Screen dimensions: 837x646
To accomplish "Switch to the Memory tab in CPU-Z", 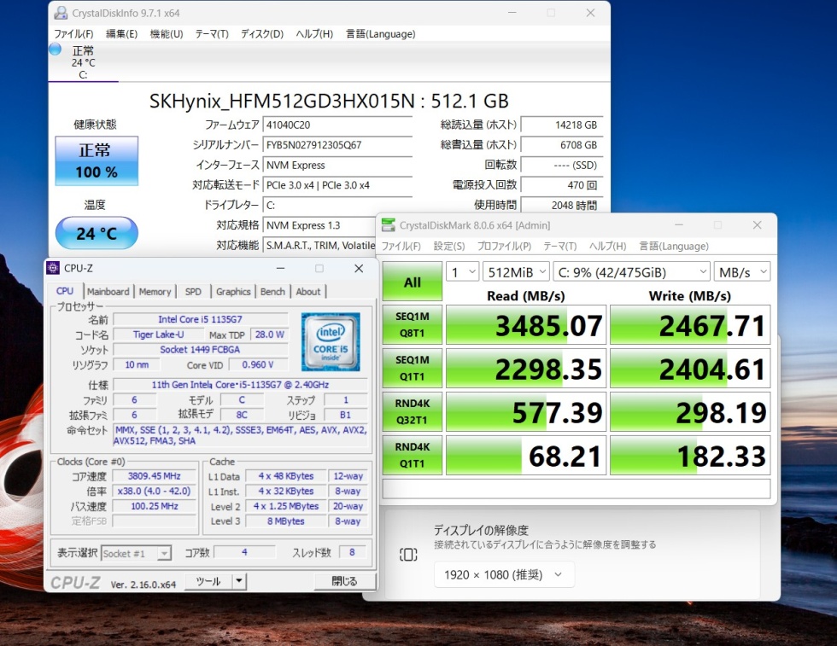I will point(155,291).
